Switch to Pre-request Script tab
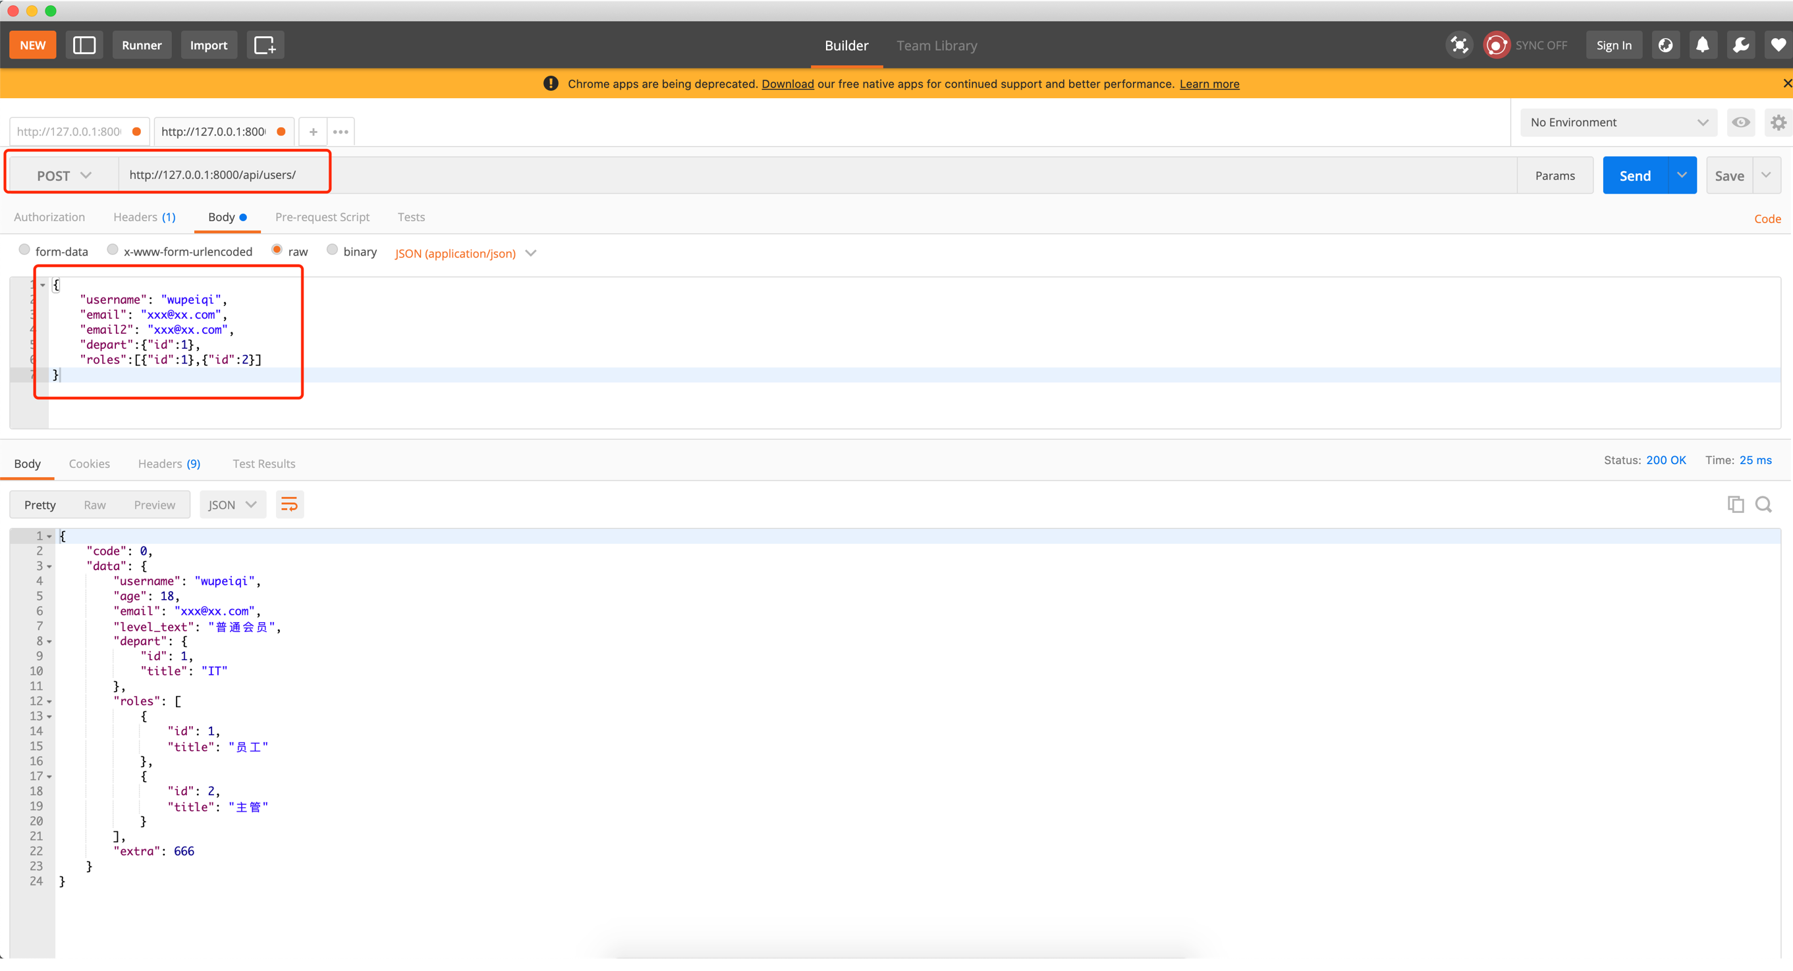 pyautogui.click(x=322, y=217)
